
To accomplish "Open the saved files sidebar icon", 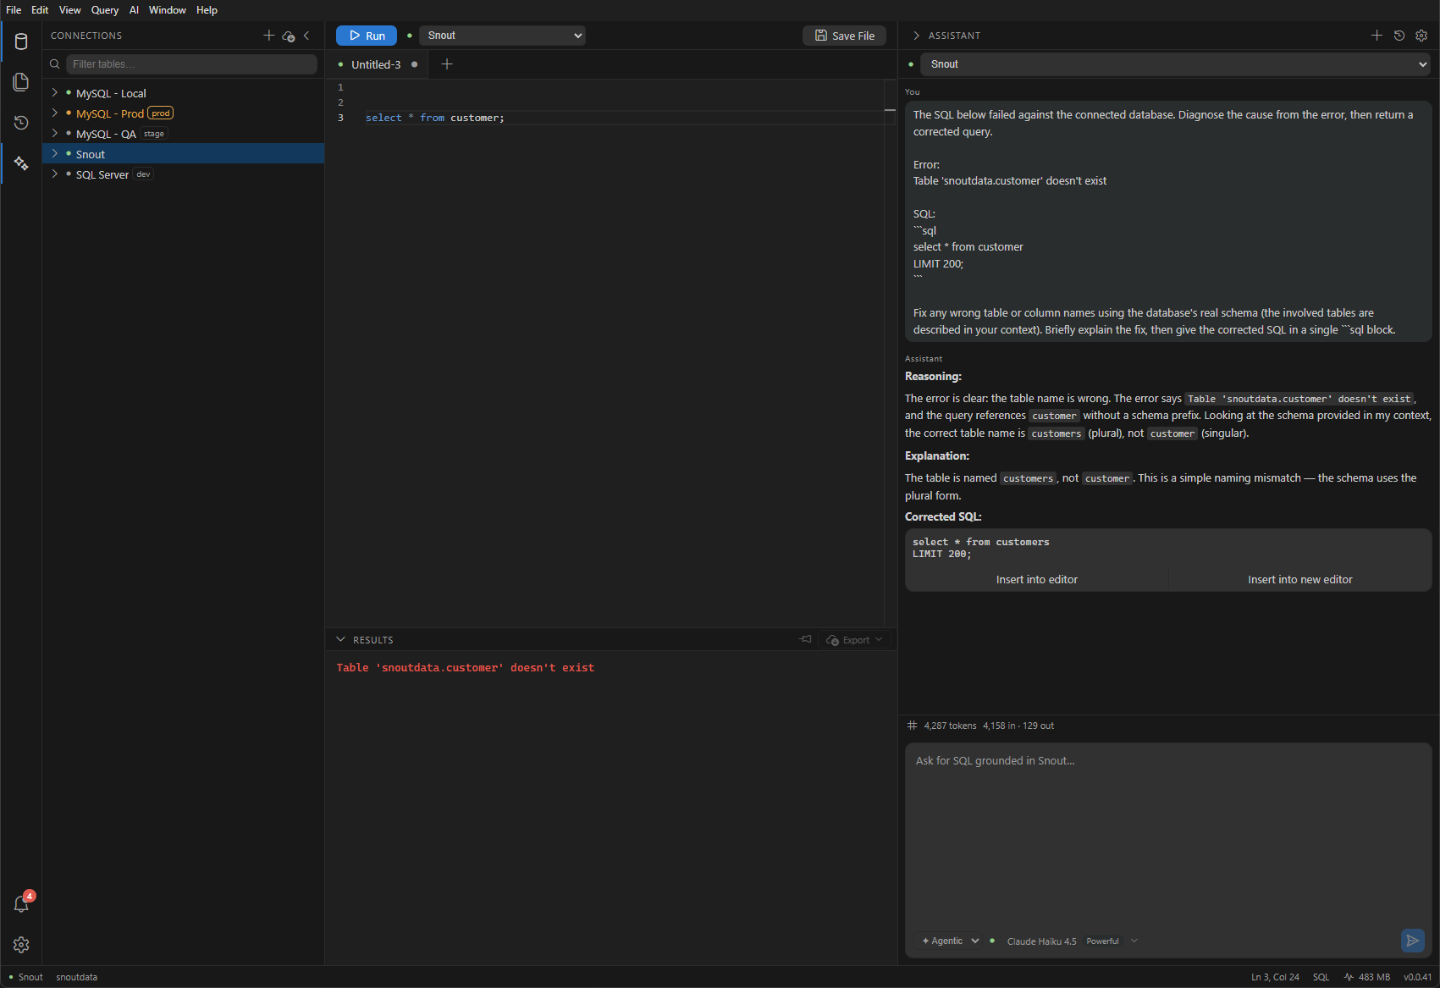I will (x=21, y=82).
